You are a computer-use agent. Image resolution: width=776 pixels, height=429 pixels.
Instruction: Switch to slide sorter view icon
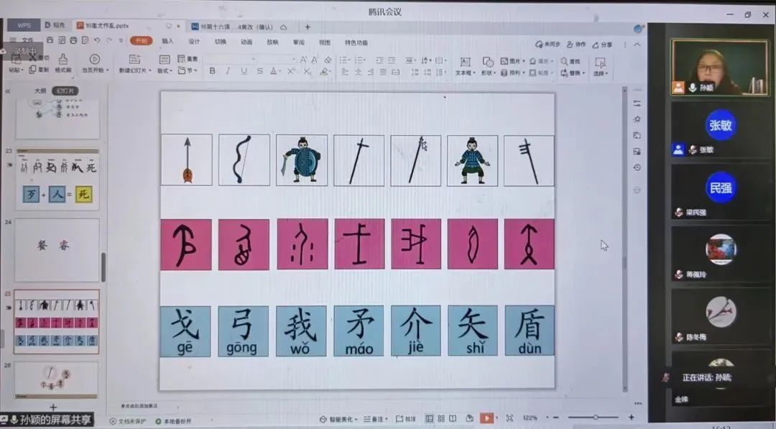click(441, 418)
